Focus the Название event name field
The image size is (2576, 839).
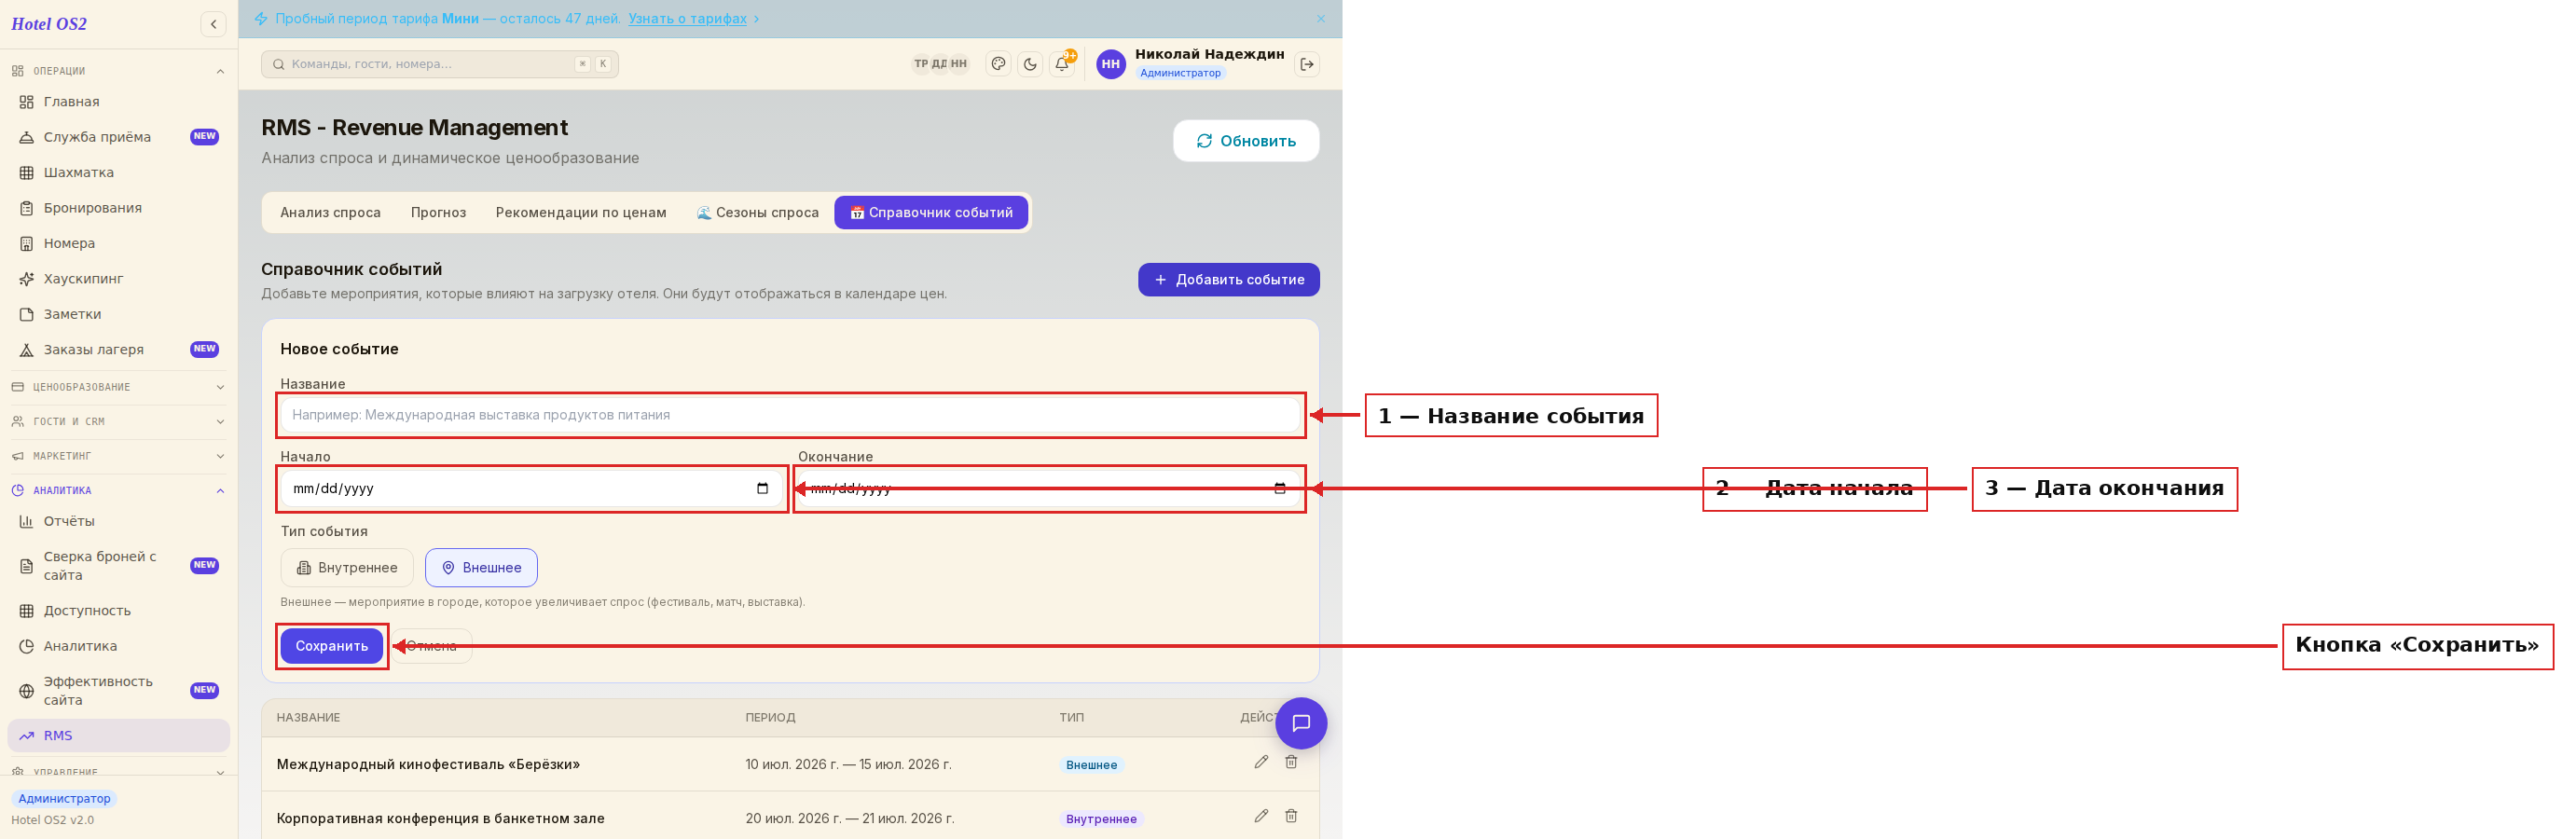pos(790,415)
